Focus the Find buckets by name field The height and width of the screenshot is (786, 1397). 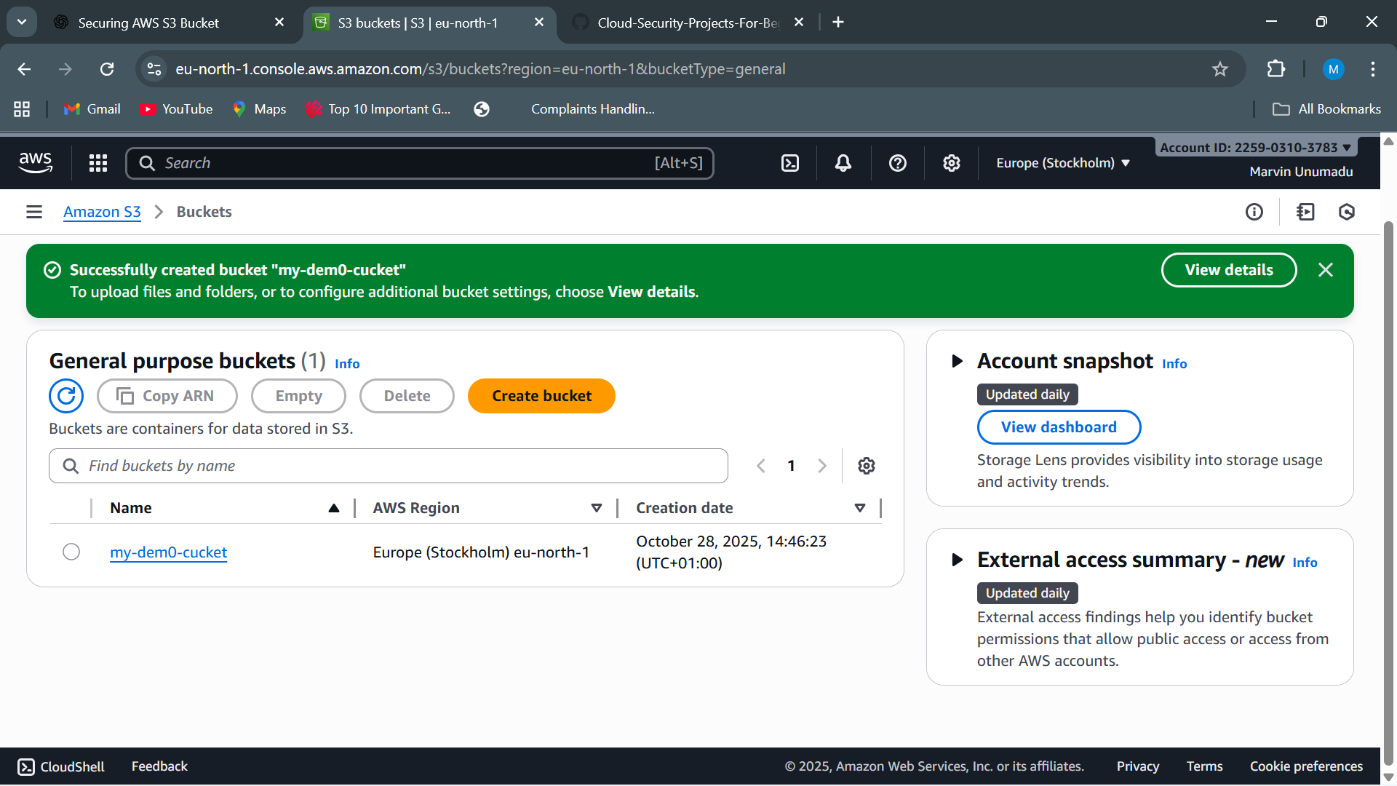(x=400, y=466)
